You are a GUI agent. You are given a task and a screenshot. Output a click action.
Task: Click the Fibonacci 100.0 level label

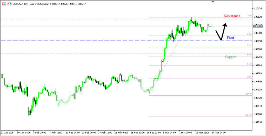click(249, 94)
